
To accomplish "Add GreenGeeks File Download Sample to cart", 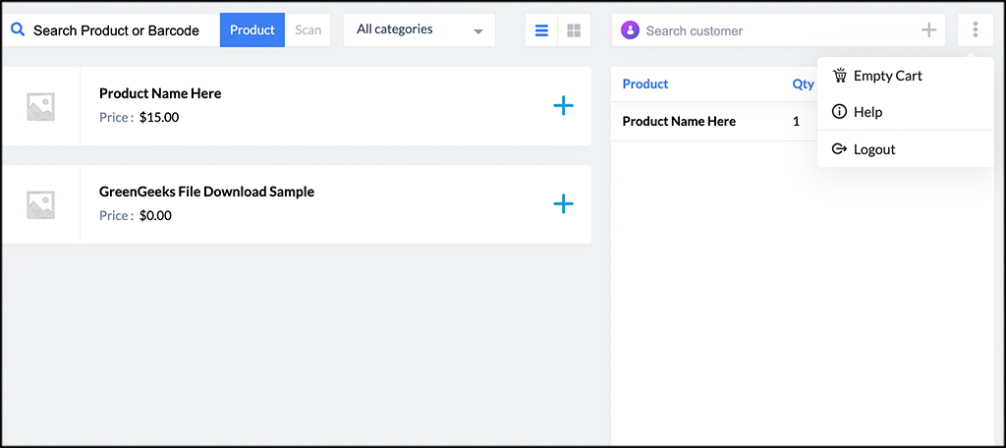I will point(563,204).
